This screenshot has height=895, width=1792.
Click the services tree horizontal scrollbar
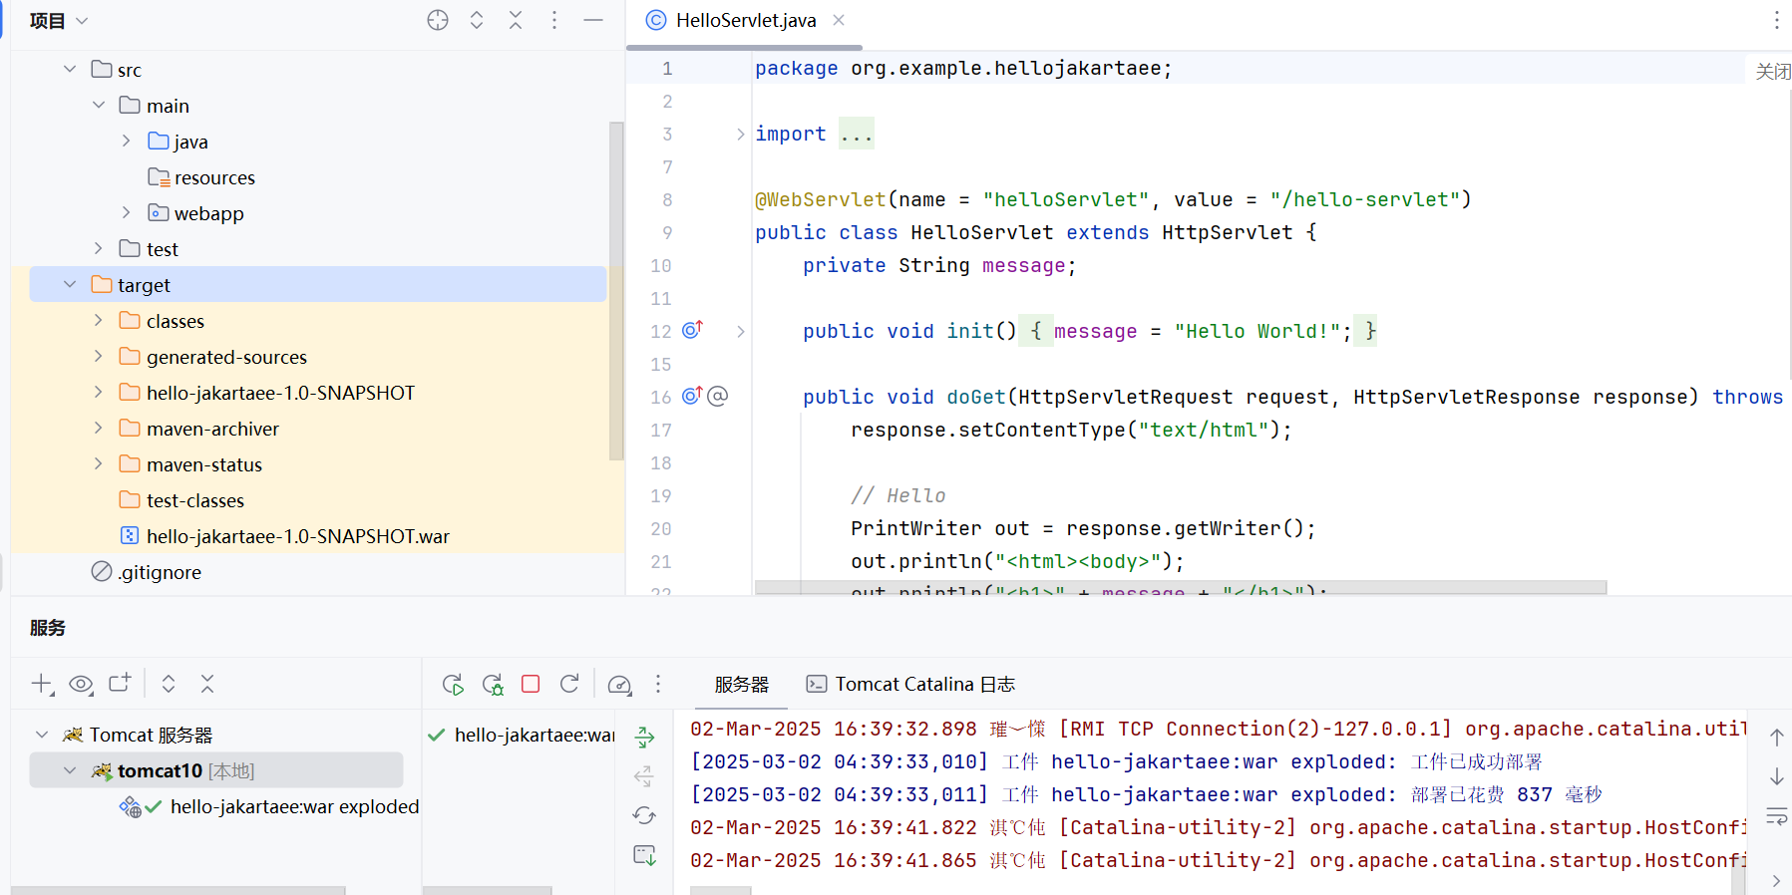[x=178, y=890]
